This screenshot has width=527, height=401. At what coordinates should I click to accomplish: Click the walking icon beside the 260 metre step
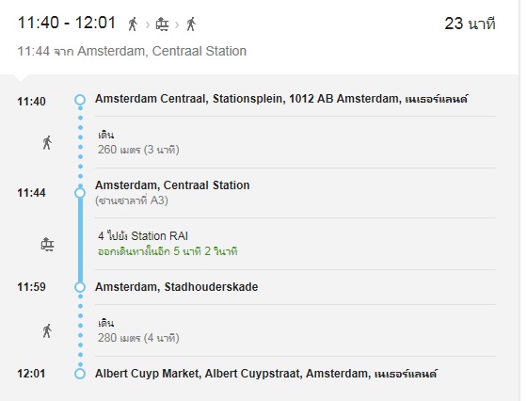click(x=47, y=143)
